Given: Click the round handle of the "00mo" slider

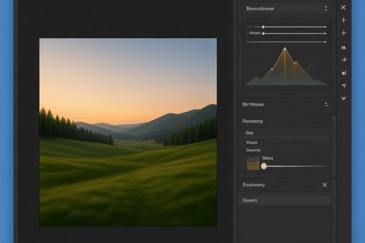Looking at the screenshot, I should tap(264, 166).
